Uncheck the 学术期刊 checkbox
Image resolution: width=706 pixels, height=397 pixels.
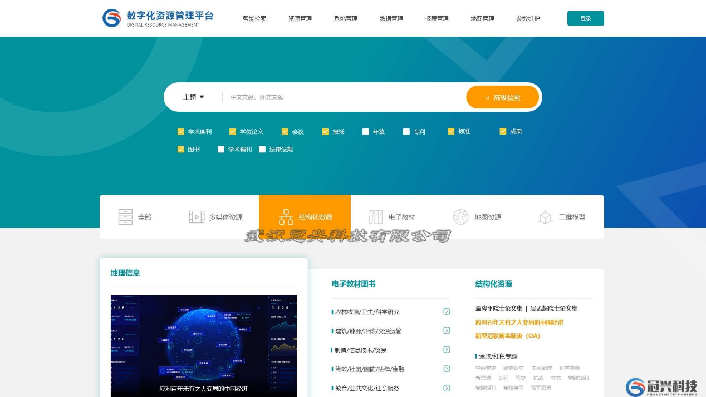181,132
